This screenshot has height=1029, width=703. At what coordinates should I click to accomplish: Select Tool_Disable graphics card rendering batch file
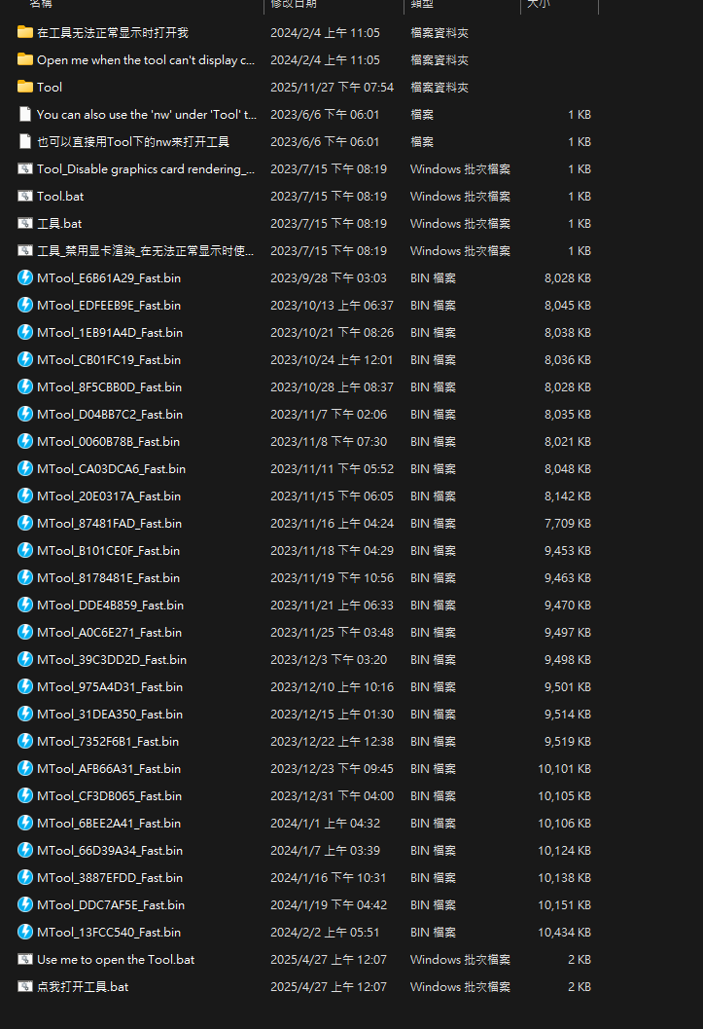146,168
